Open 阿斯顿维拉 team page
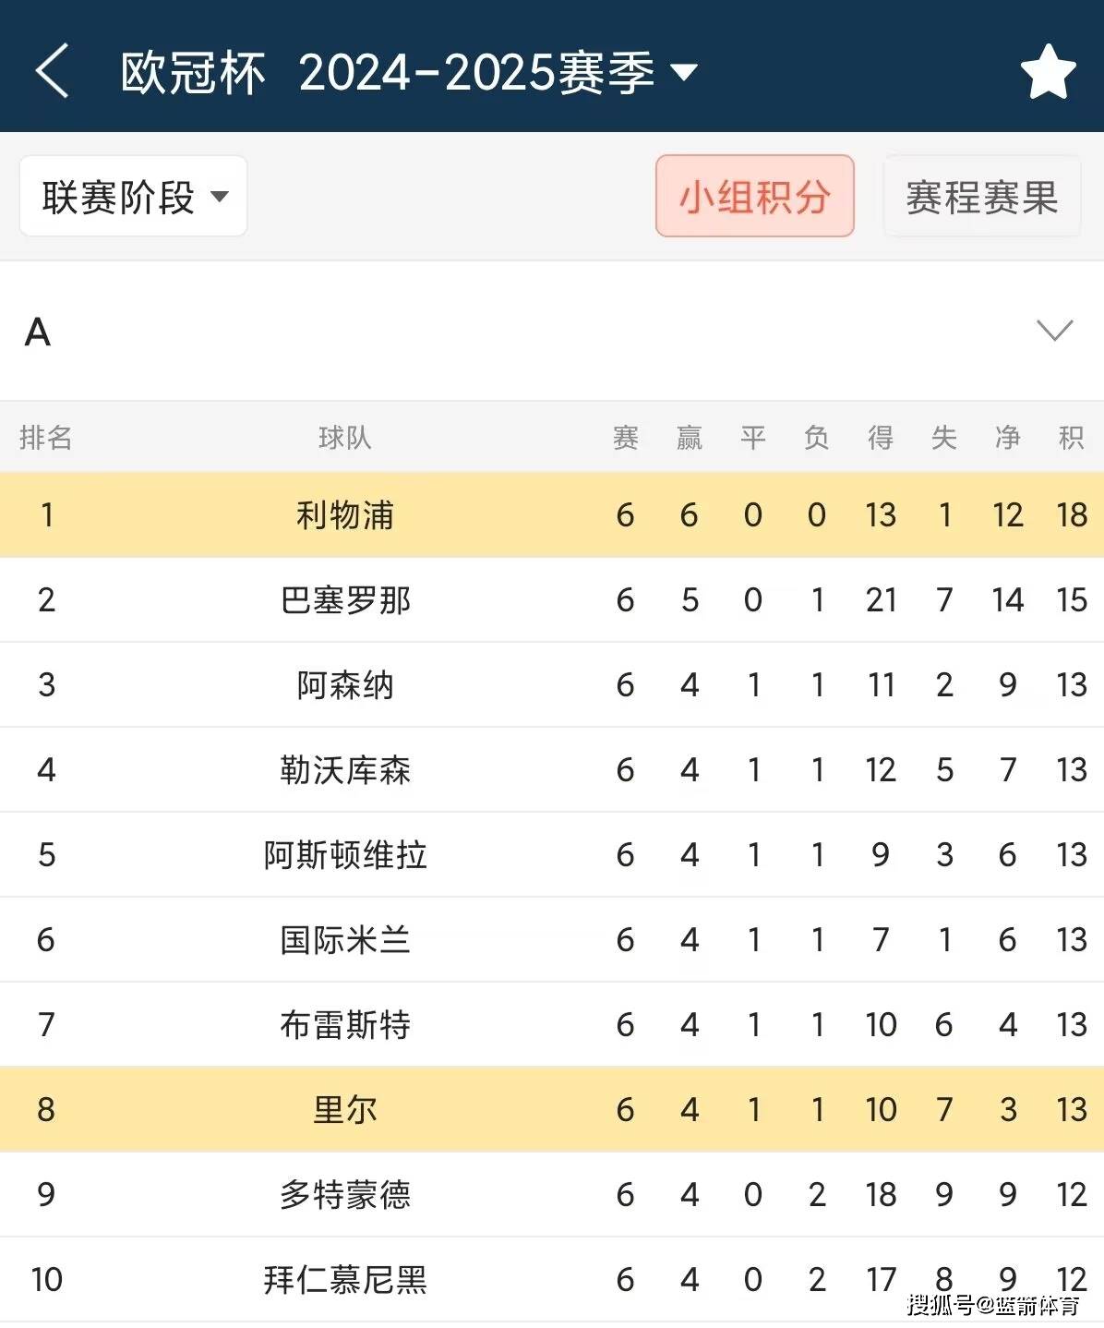Screen dimensions: 1104x1328 [344, 854]
